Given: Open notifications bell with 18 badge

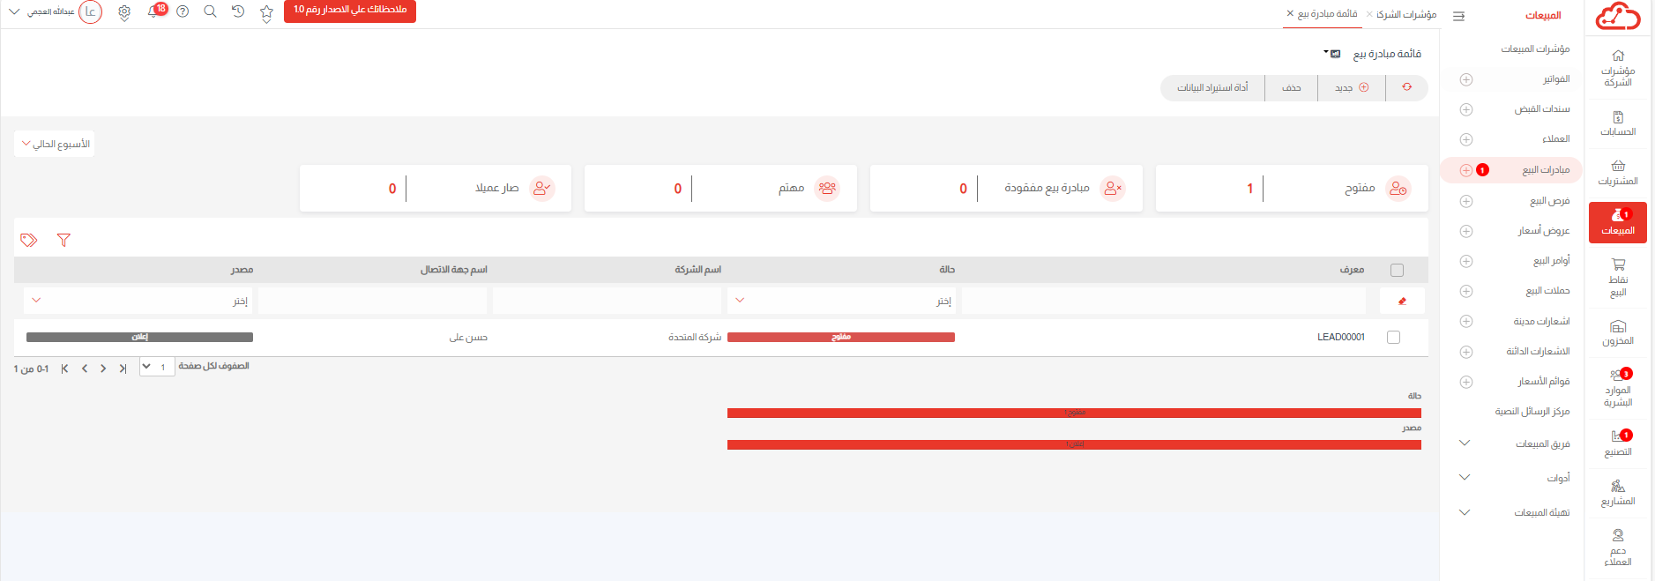Looking at the screenshot, I should [154, 11].
